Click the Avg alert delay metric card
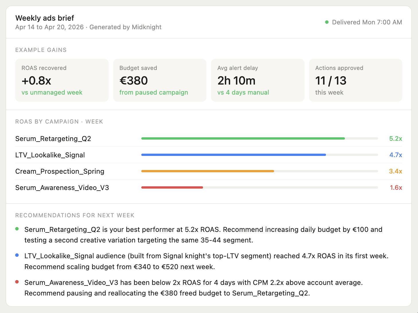The height and width of the screenshot is (313, 418). (257, 80)
